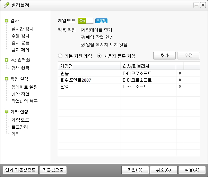Image resolution: width=208 pixels, height=177 pixels.
Task: Uncheck the 예약 작업 연기 checkbox
Action: 83,37
